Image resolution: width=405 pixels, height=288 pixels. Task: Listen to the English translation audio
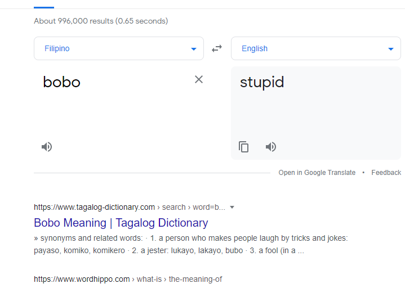(271, 147)
